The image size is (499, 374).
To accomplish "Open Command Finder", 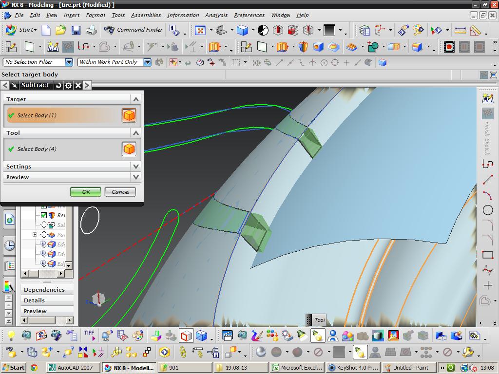I will click(134, 30).
